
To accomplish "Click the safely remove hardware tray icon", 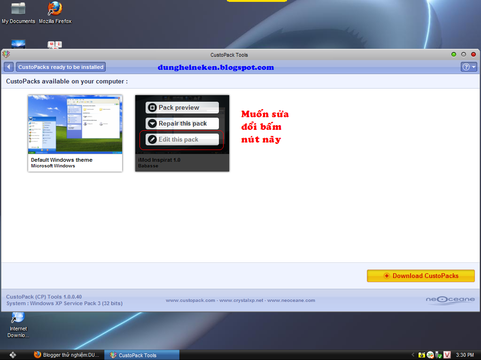I will pos(438,355).
